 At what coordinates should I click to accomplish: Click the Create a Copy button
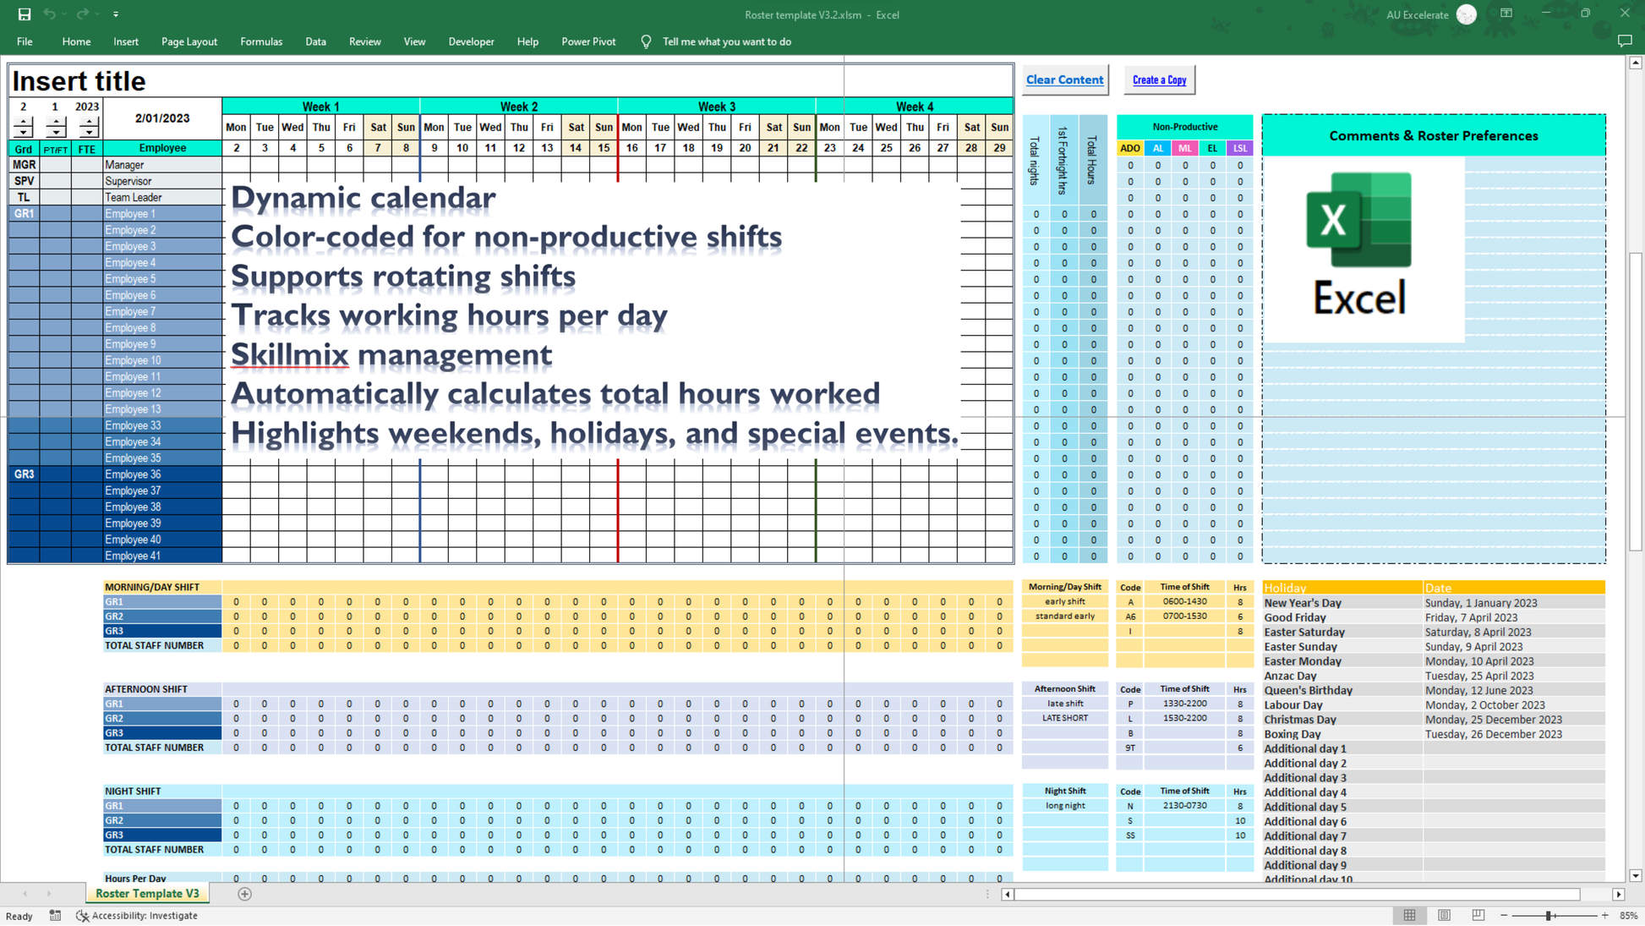tap(1159, 79)
